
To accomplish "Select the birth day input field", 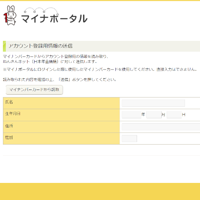I will click(x=174, y=115).
